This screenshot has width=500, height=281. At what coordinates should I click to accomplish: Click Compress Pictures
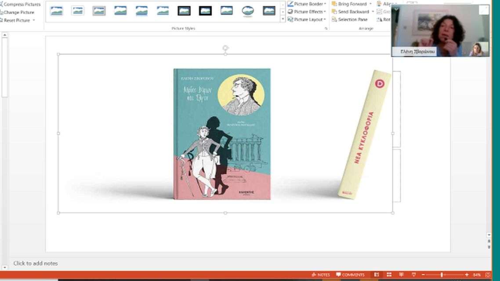tap(20, 4)
